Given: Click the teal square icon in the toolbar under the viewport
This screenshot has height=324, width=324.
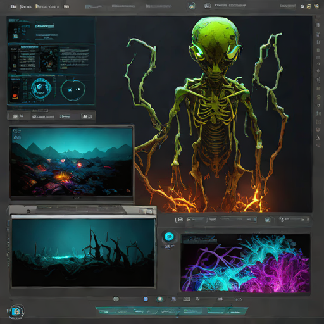Looking at the screenshot, I should click(268, 220).
